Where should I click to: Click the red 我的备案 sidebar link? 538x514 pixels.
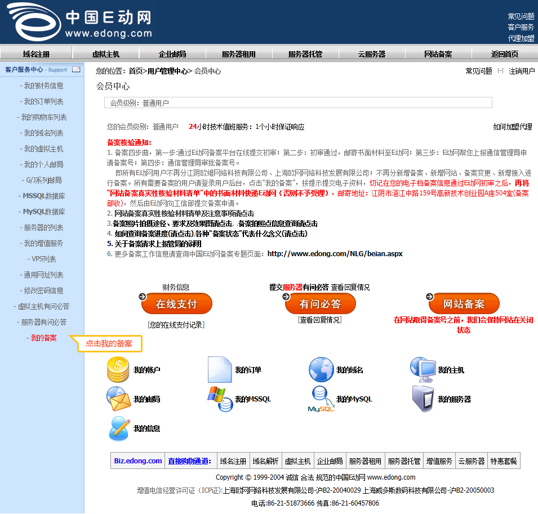click(43, 338)
